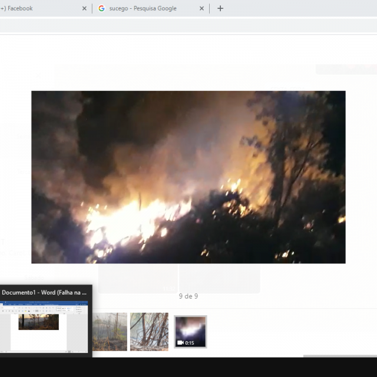Click the '9 de 9' photo counter
The height and width of the screenshot is (377, 377).
pos(188,296)
